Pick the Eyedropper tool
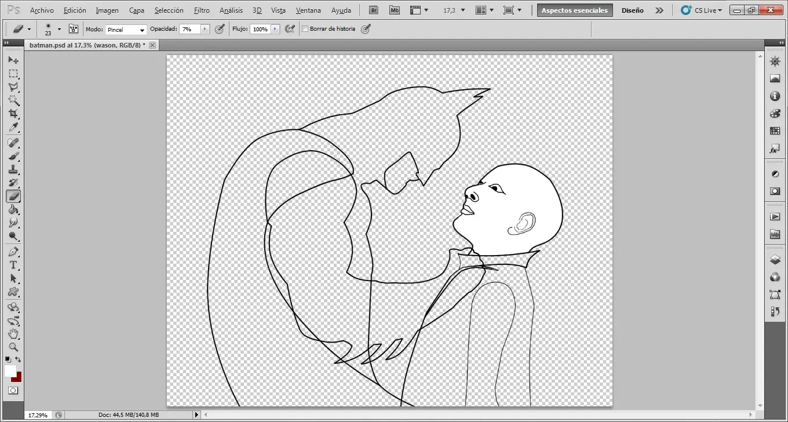 pyautogui.click(x=13, y=128)
